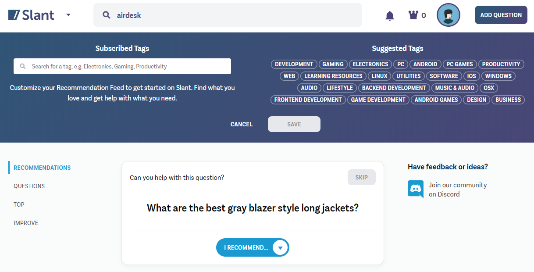Toggle the Linux suggested tag
534x272 pixels.
point(379,76)
